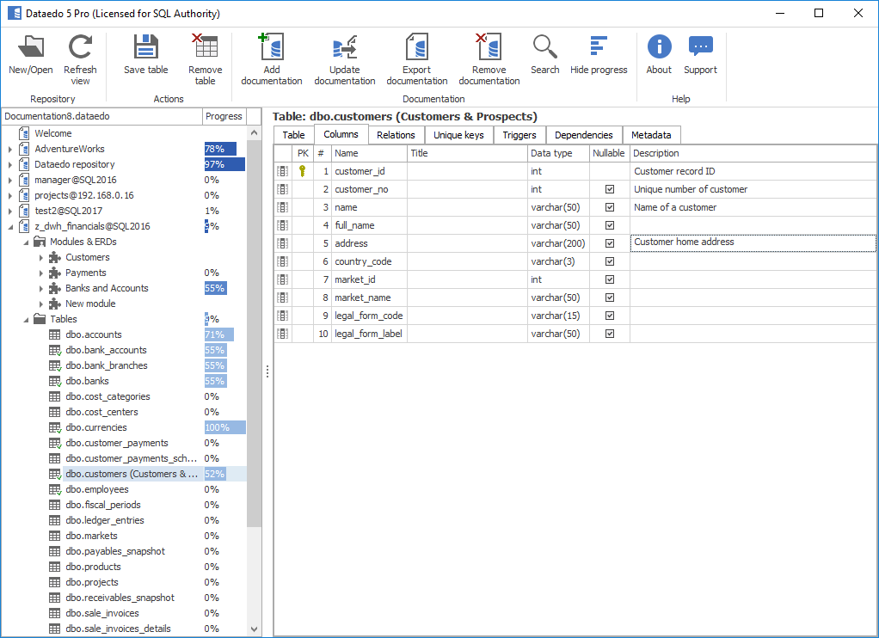Open the New/Open repository icon
This screenshot has width=879, height=638.
[x=31, y=47]
